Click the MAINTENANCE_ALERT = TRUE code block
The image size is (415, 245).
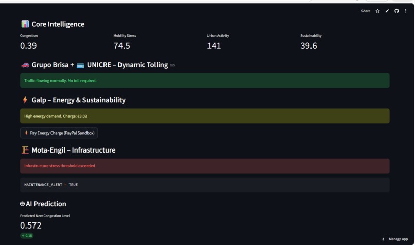[204, 185]
